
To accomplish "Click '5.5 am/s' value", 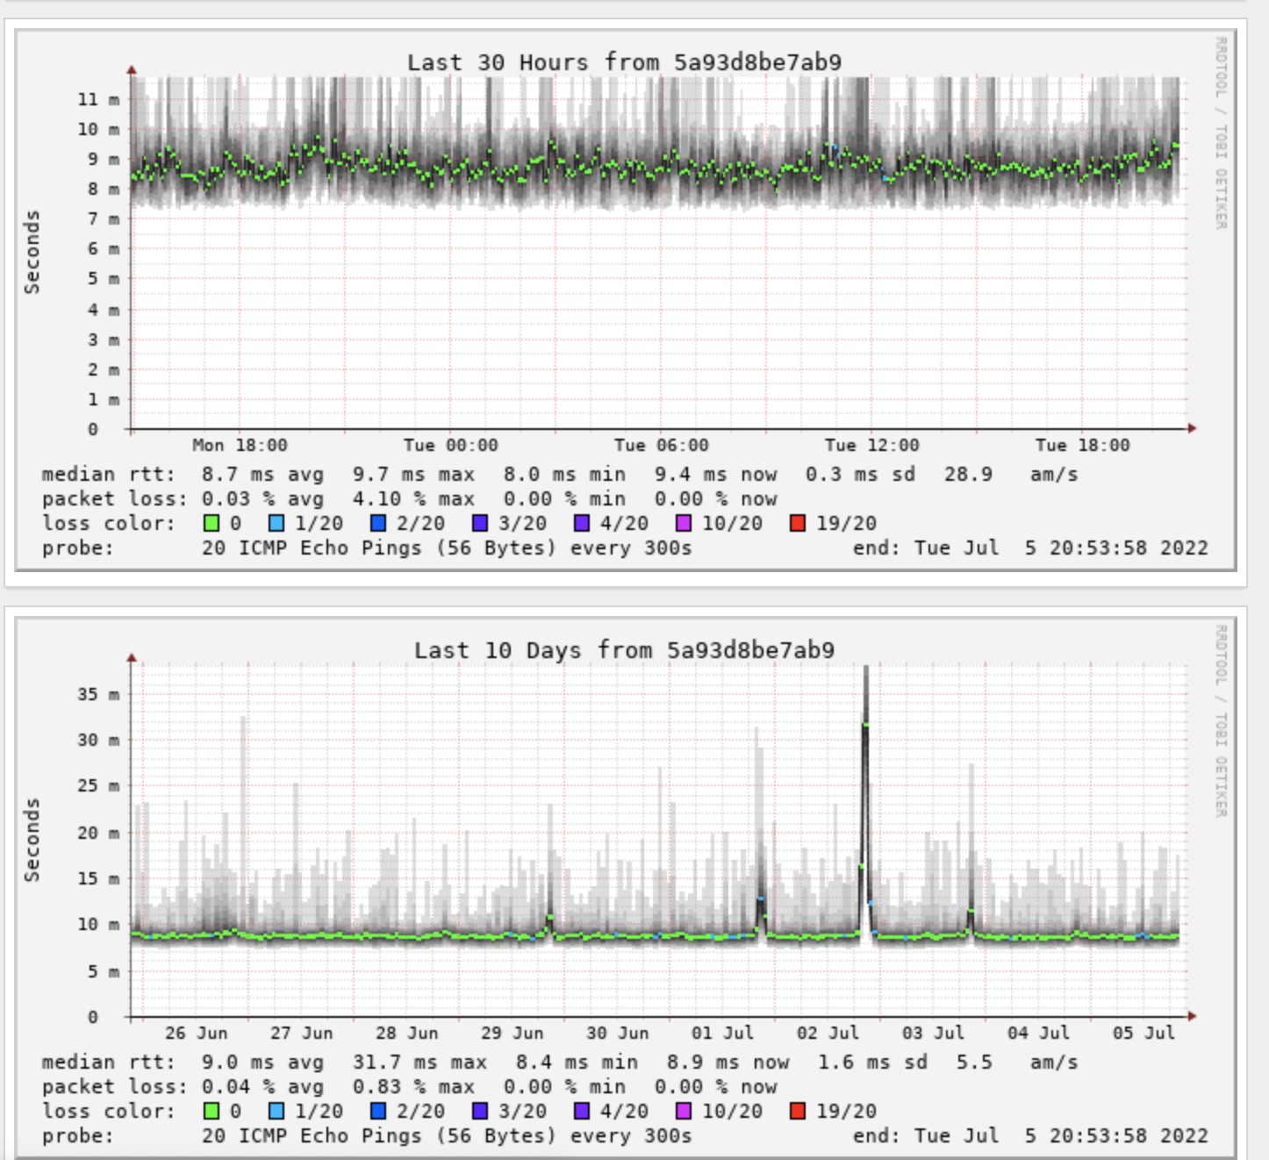I will click(1017, 1063).
